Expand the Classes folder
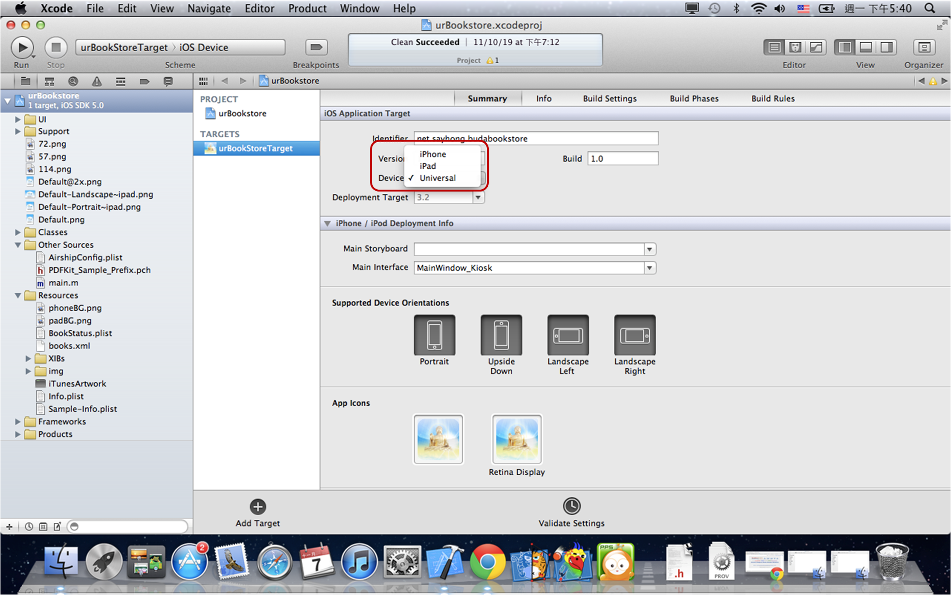This screenshot has height=595, width=951. coord(18,232)
